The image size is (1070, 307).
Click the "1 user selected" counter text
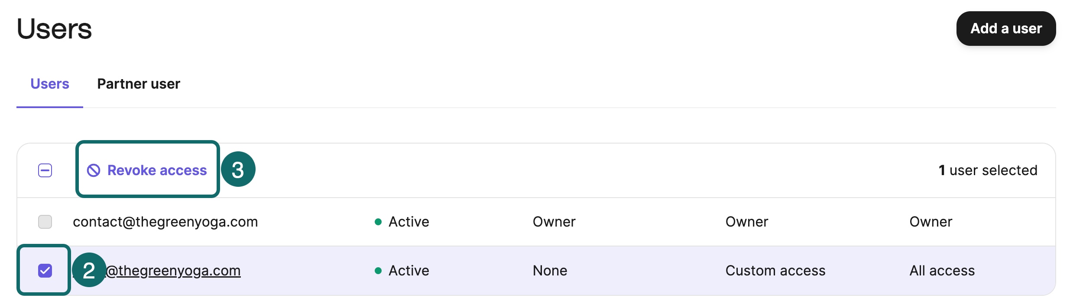pyautogui.click(x=988, y=170)
